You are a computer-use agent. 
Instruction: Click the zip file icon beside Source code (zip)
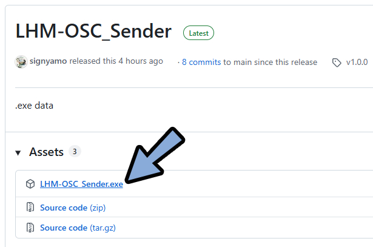point(30,207)
